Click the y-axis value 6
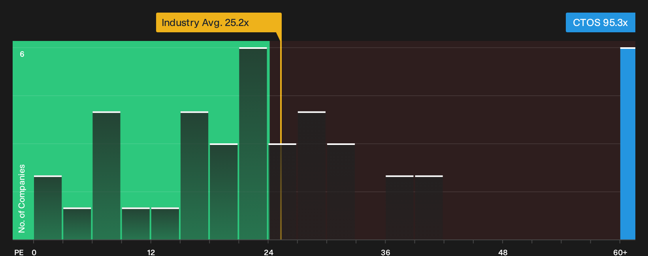This screenshot has width=648, height=256. [22, 54]
